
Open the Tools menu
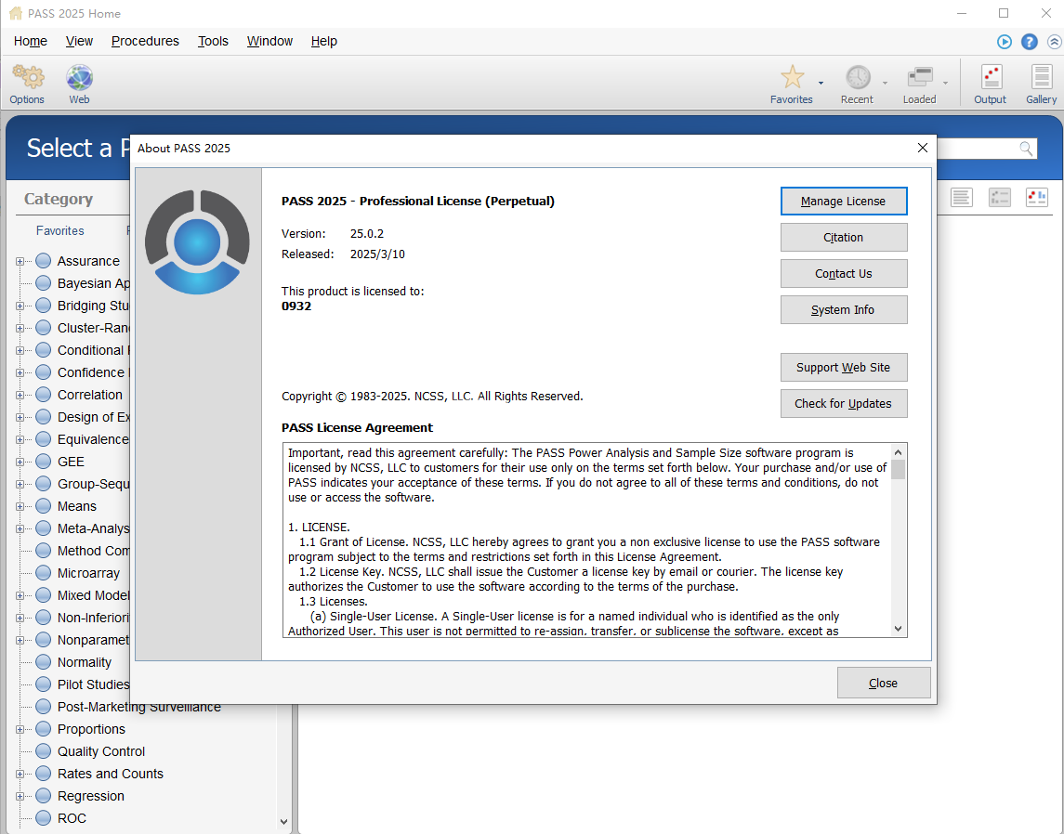tap(213, 42)
